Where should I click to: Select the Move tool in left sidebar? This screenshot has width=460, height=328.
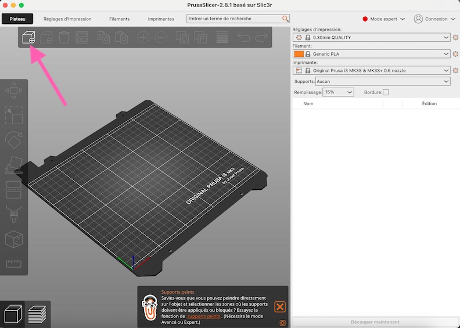click(x=14, y=91)
